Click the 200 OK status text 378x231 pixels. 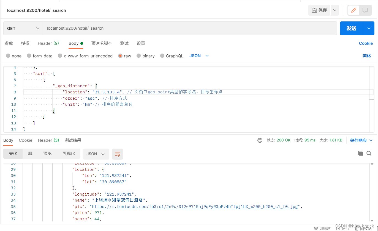pos(283,140)
